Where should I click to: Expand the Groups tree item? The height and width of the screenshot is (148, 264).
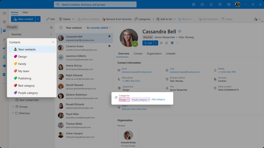(x=13, y=107)
